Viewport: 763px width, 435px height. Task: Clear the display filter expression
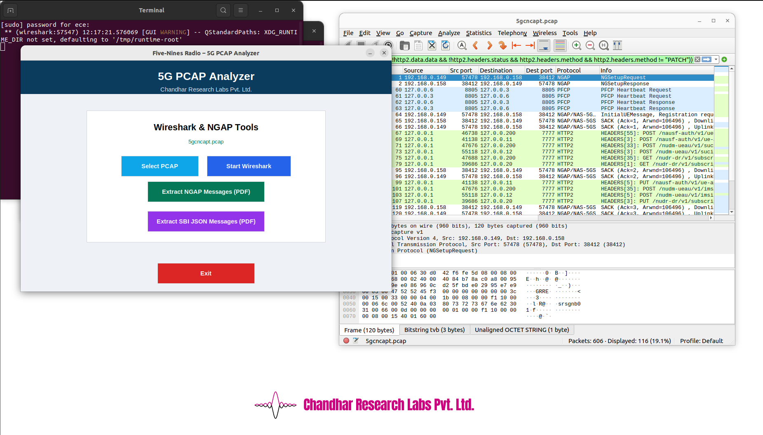pos(697,59)
